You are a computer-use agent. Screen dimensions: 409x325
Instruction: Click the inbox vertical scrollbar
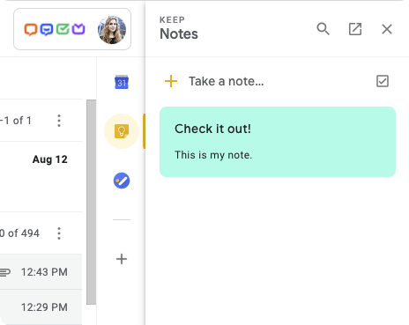(92, 202)
